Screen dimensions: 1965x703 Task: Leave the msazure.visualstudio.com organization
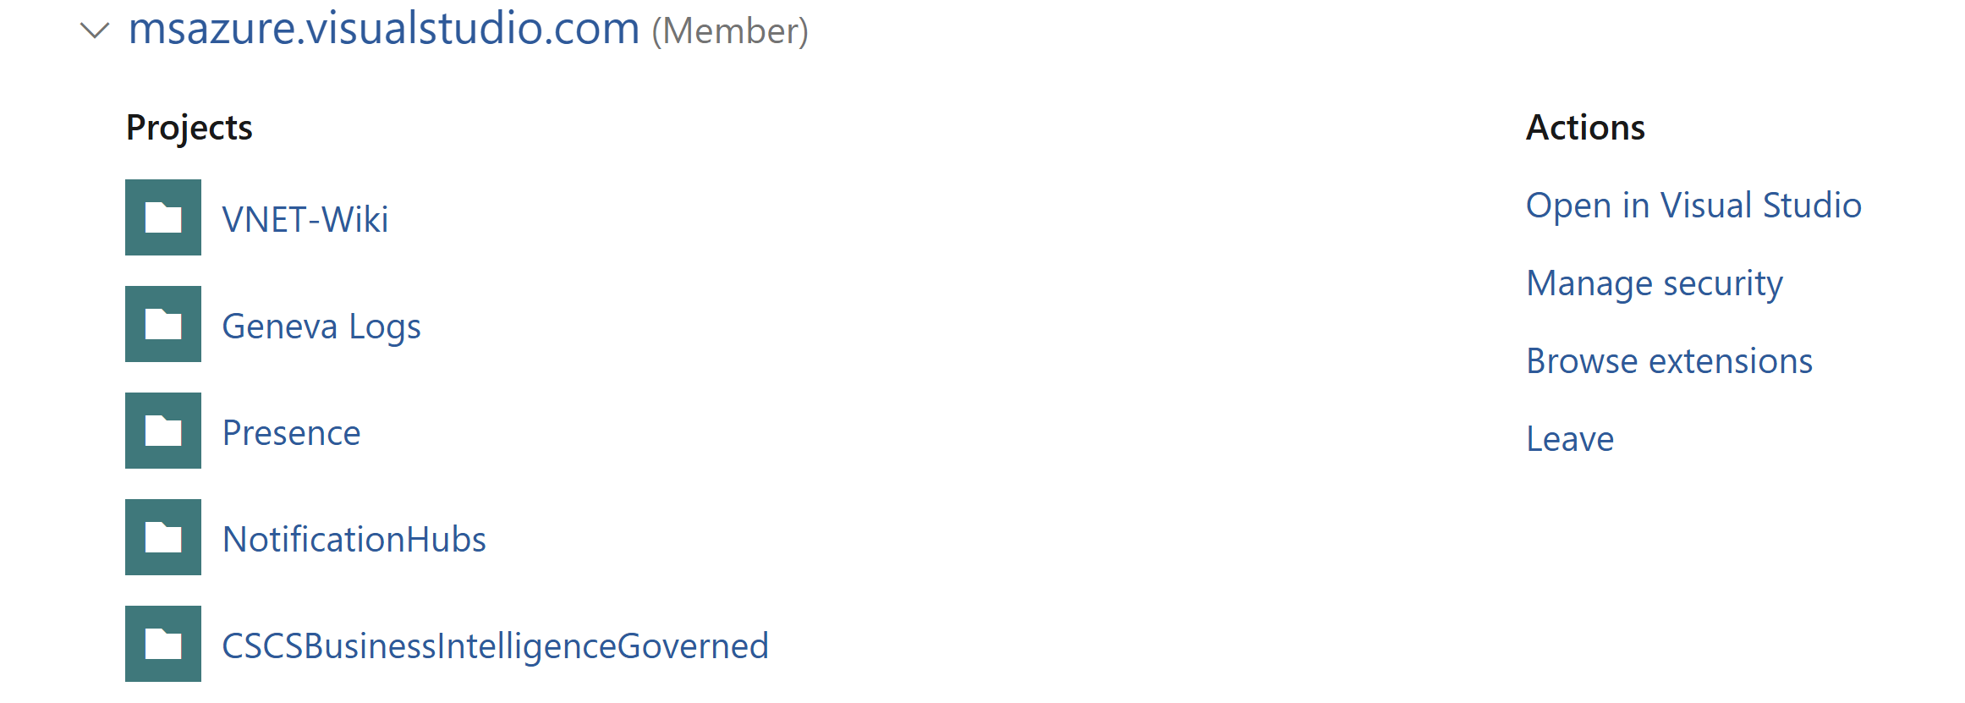pos(1569,438)
